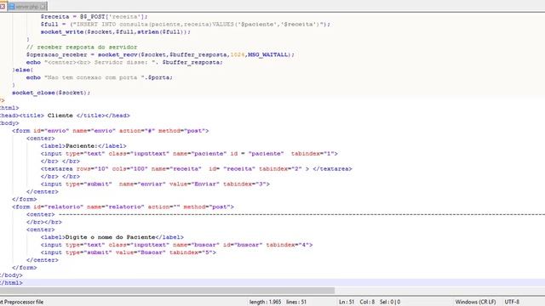Close the server.php tab with its x
Image resolution: width=545 pixels, height=306 pixels.
[43, 6]
